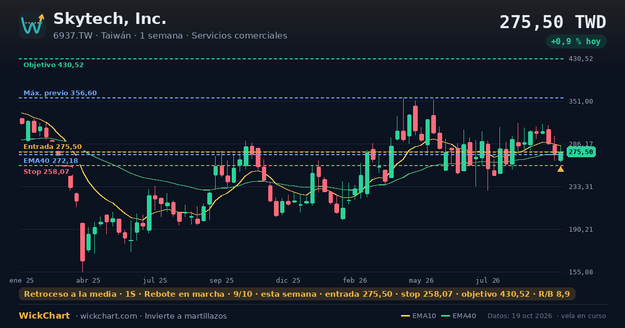Click the 155,08 price axis value
The width and height of the screenshot is (625, 328).
pos(581,272)
